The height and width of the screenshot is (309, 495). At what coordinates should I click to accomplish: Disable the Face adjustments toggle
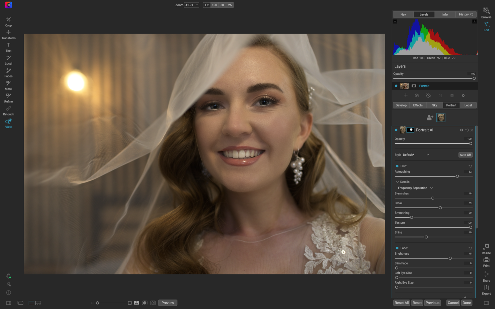[397, 248]
